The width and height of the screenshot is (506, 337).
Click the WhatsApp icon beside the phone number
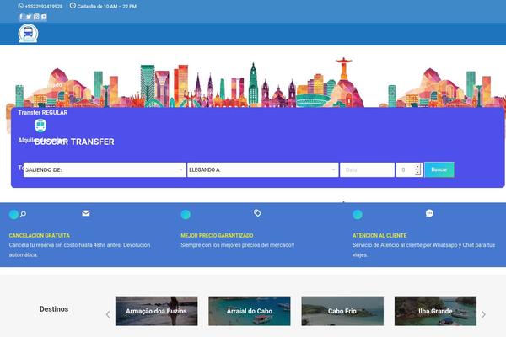pos(20,6)
